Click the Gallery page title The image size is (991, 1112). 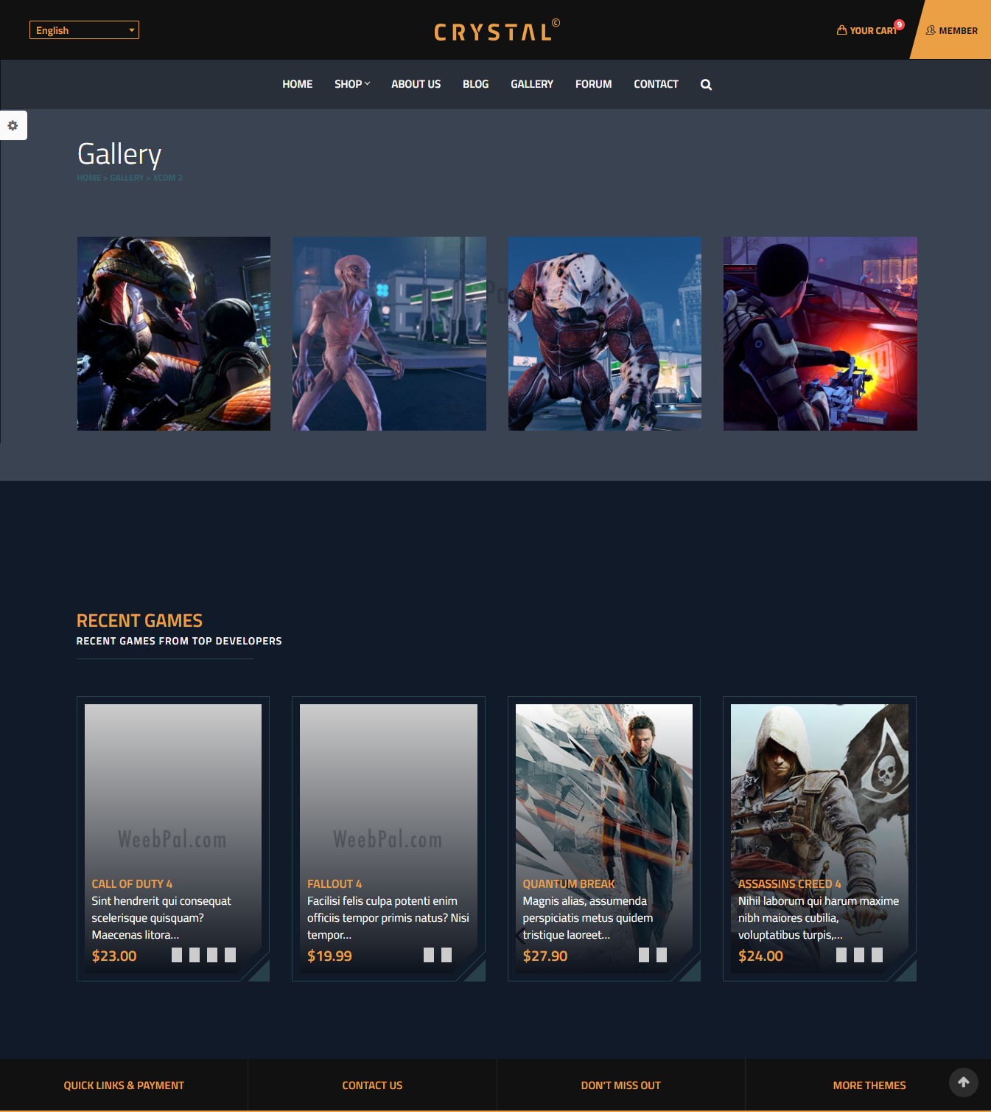pos(119,154)
